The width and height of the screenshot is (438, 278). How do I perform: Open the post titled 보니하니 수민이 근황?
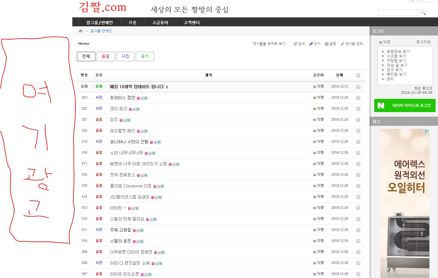[x=129, y=142]
